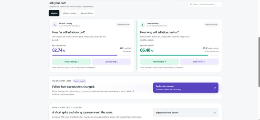Click the Model research badge

coord(79,81)
